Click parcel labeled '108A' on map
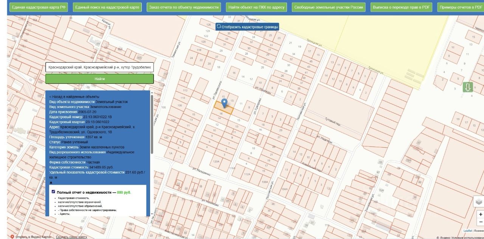 pos(264,182)
